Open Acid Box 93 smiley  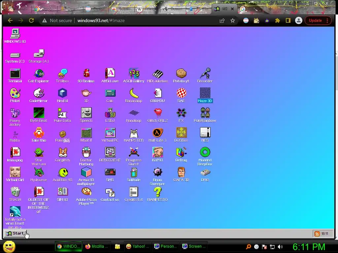click(x=62, y=175)
